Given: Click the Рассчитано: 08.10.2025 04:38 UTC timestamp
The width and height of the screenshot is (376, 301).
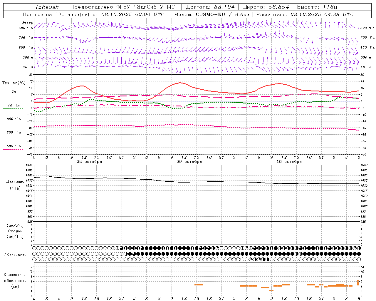Looking at the screenshot, I should (x=305, y=14).
